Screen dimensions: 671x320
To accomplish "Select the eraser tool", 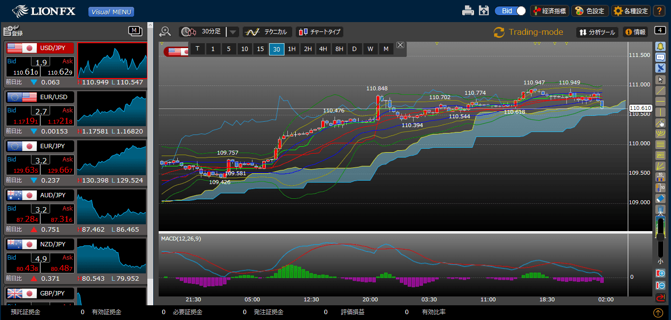I will click(660, 198).
